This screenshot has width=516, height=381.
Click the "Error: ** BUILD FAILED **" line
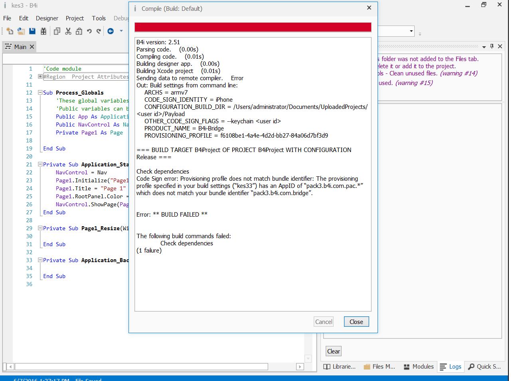coord(172,215)
